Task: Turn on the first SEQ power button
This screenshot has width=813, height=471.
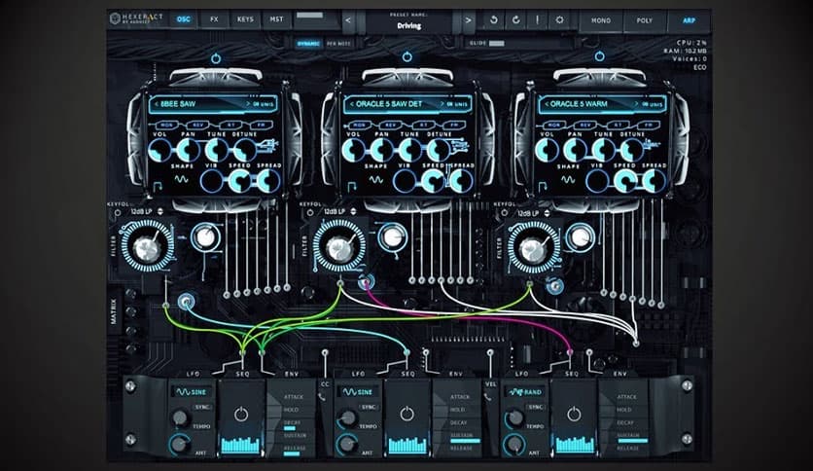Action: coord(240,414)
